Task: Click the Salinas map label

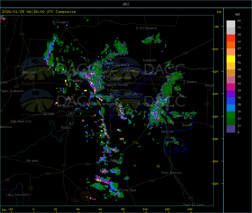Action: (x=48, y=114)
